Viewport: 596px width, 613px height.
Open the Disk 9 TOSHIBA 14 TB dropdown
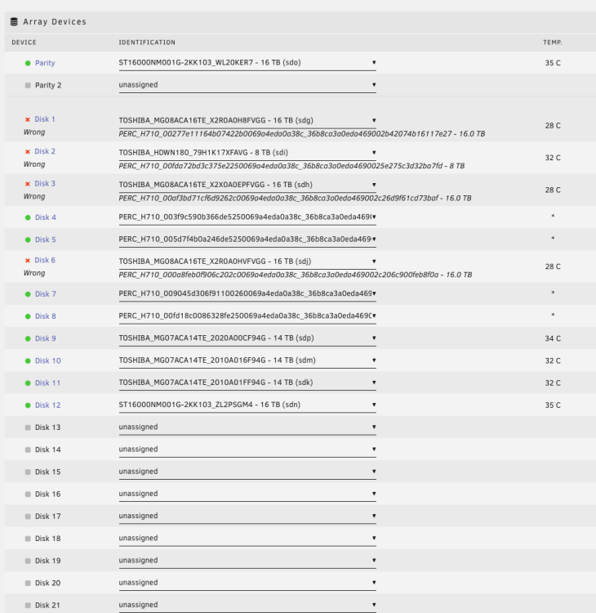point(247,338)
